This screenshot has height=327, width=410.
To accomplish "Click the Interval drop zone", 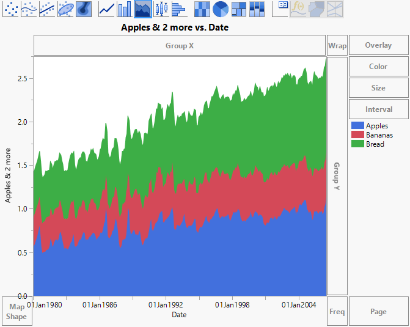I will click(x=378, y=109).
